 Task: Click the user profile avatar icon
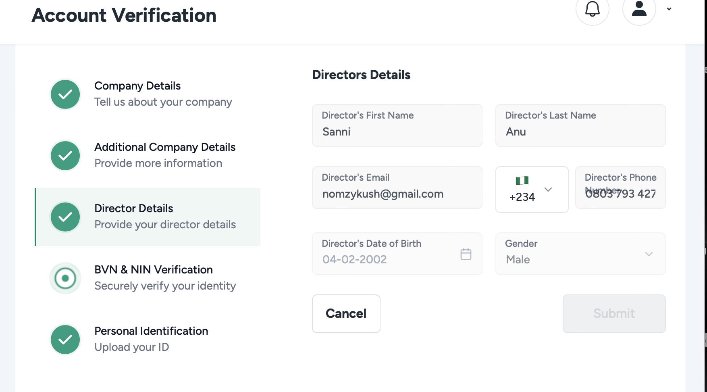(639, 9)
